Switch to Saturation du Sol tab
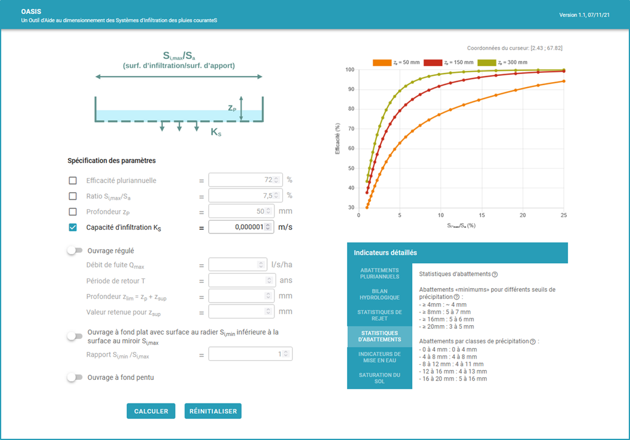630x440 pixels. (379, 379)
